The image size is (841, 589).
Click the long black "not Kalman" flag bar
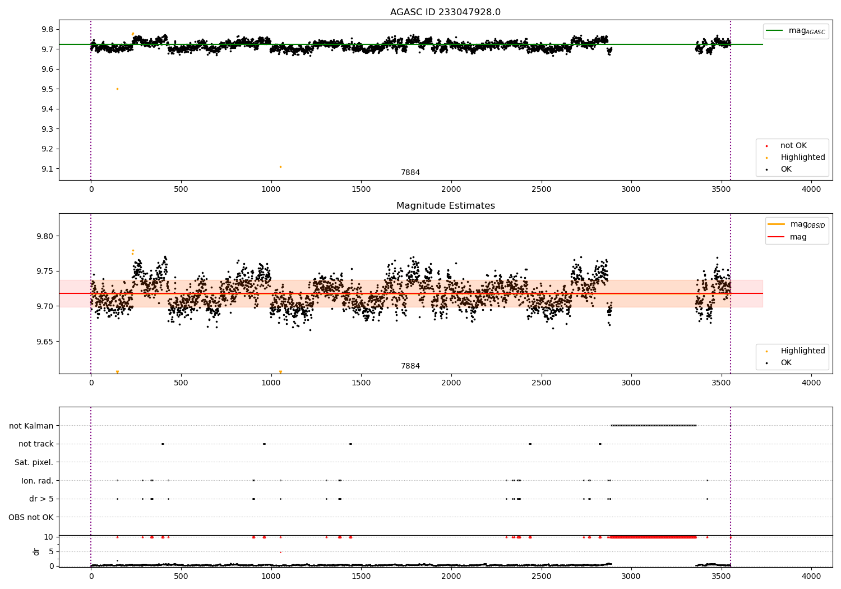(653, 425)
